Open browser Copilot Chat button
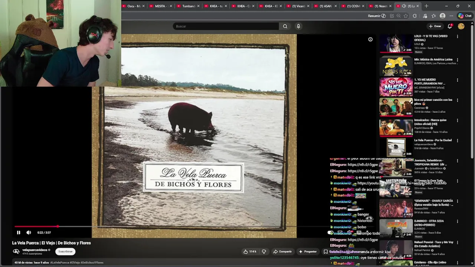The width and height of the screenshot is (475, 267). click(465, 16)
